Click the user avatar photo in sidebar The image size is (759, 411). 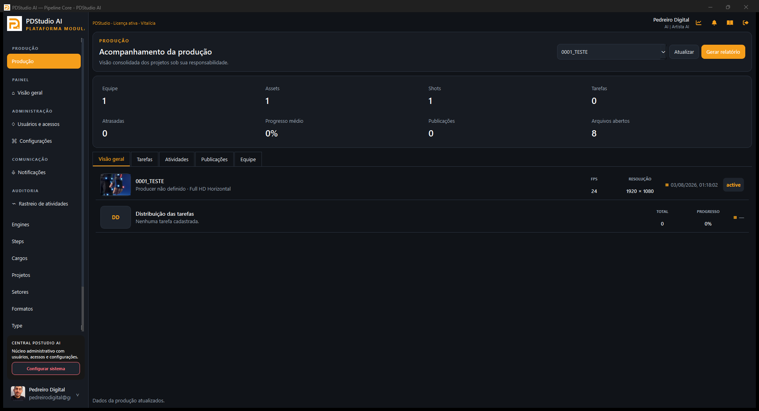tap(18, 393)
